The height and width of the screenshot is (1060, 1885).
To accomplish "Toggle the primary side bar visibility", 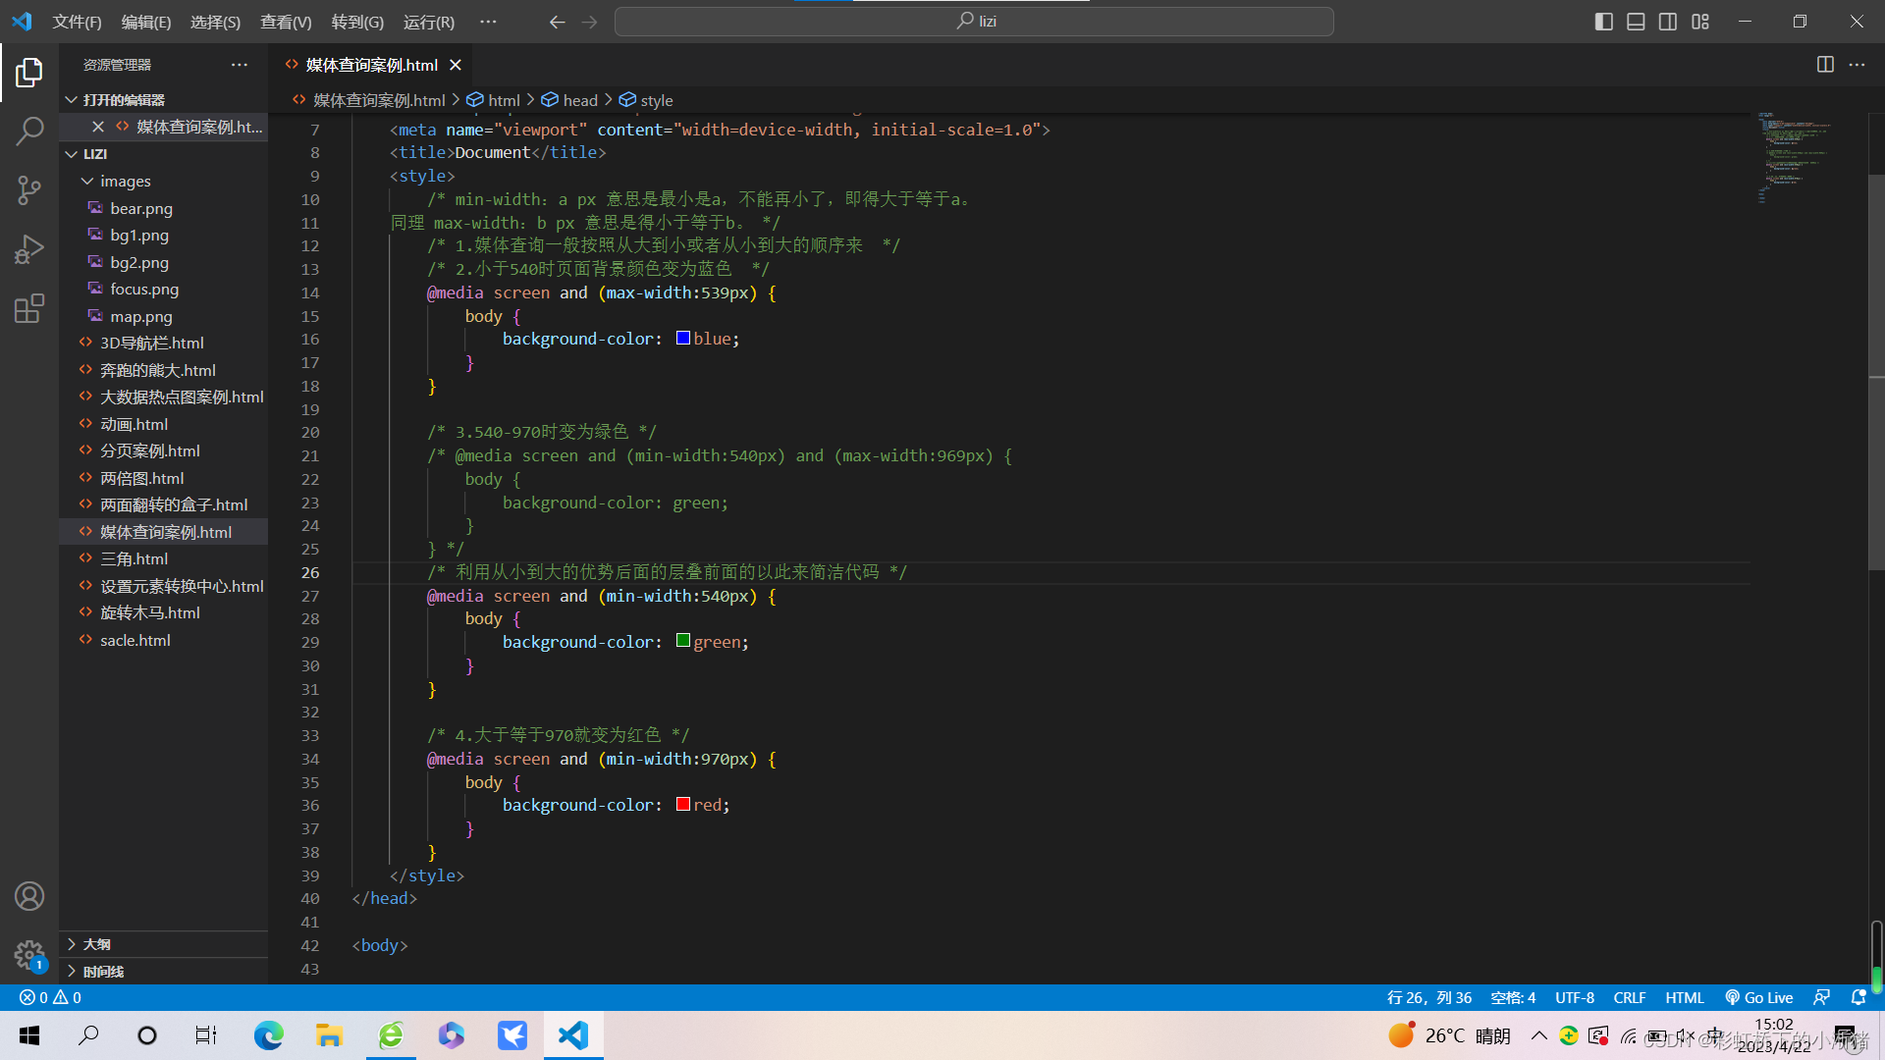I will [x=1604, y=22].
